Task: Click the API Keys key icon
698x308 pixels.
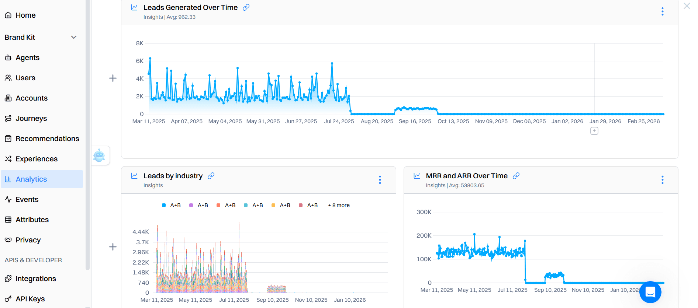Action: point(8,299)
